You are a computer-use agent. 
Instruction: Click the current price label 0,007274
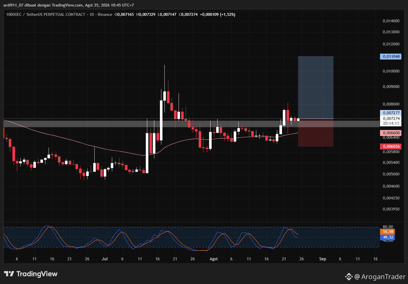point(391,118)
